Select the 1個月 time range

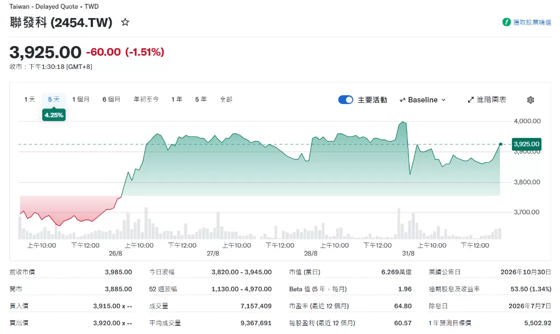click(81, 99)
